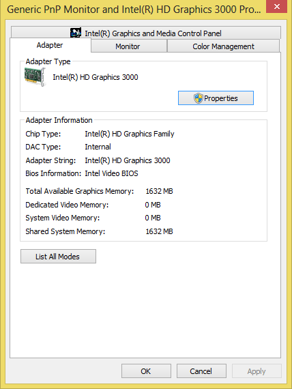
Task: Select the Adapter tab
Action: 50,45
